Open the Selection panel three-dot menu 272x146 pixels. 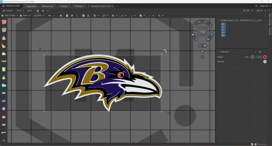265,52
